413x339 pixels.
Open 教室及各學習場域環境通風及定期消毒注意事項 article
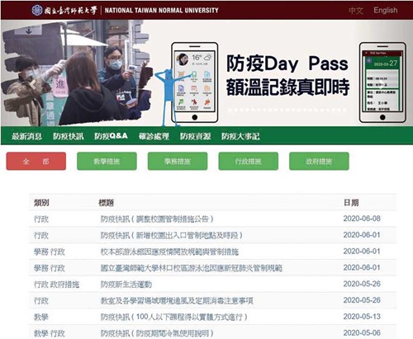coord(177,300)
